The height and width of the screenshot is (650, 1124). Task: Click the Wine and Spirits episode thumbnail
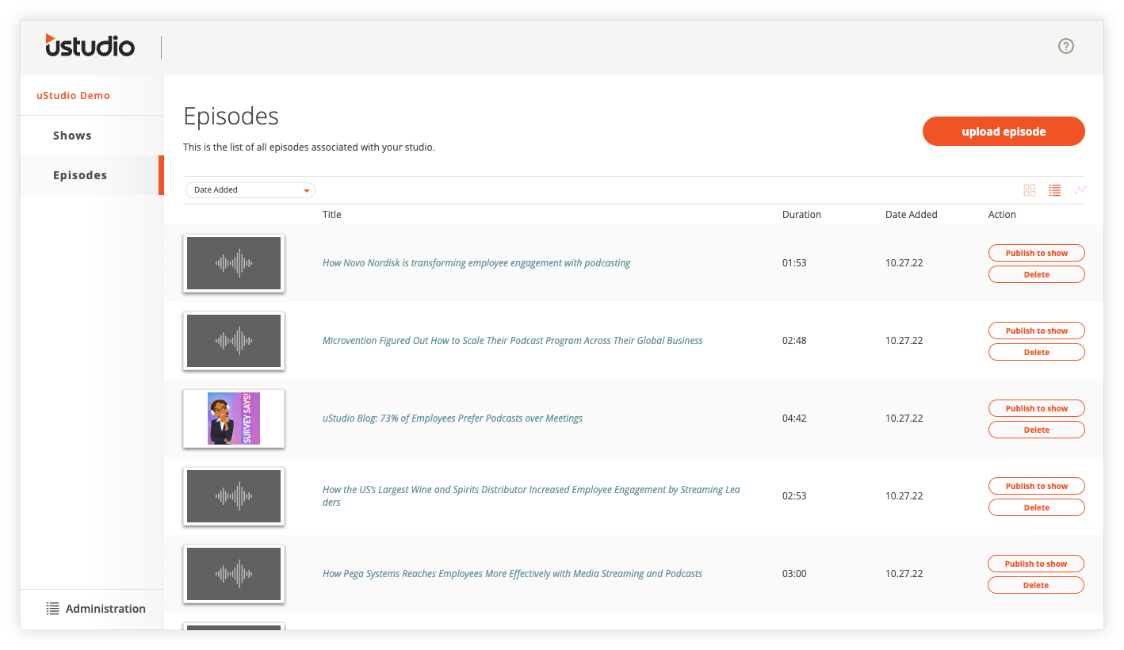coord(234,496)
